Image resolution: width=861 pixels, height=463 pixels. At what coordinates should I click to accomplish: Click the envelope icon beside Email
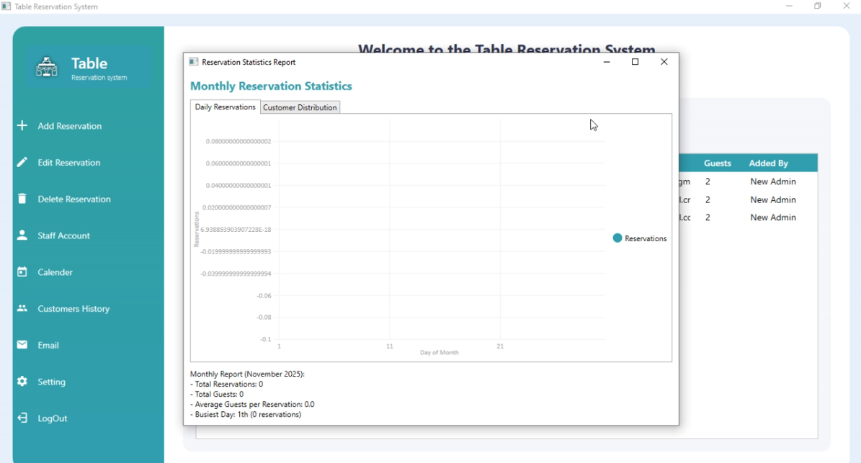click(22, 344)
